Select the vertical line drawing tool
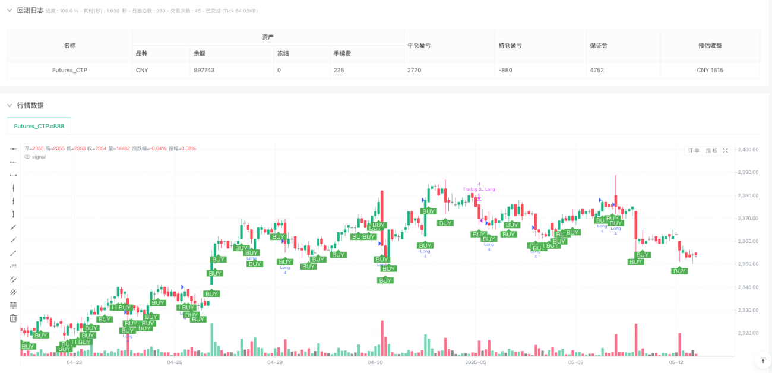772x373 pixels. pyautogui.click(x=13, y=189)
